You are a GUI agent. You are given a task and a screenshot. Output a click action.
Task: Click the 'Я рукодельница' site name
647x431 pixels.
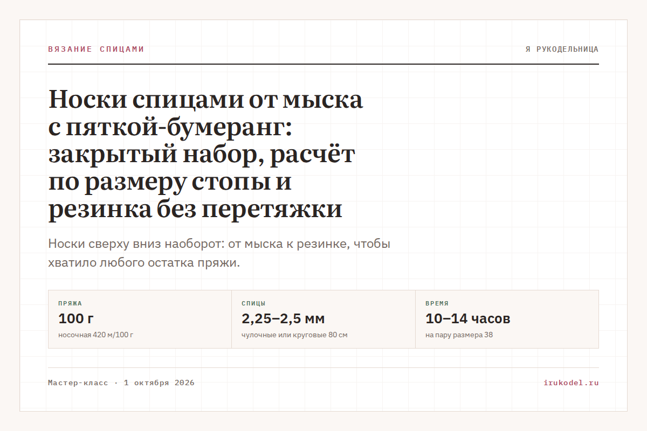562,49
